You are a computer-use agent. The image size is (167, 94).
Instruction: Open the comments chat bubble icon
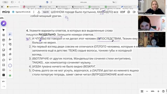129,12
